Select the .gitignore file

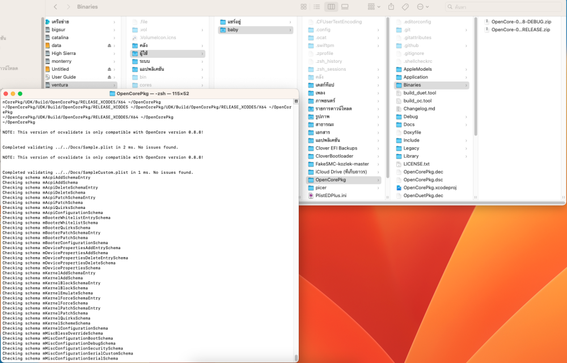pos(431,53)
